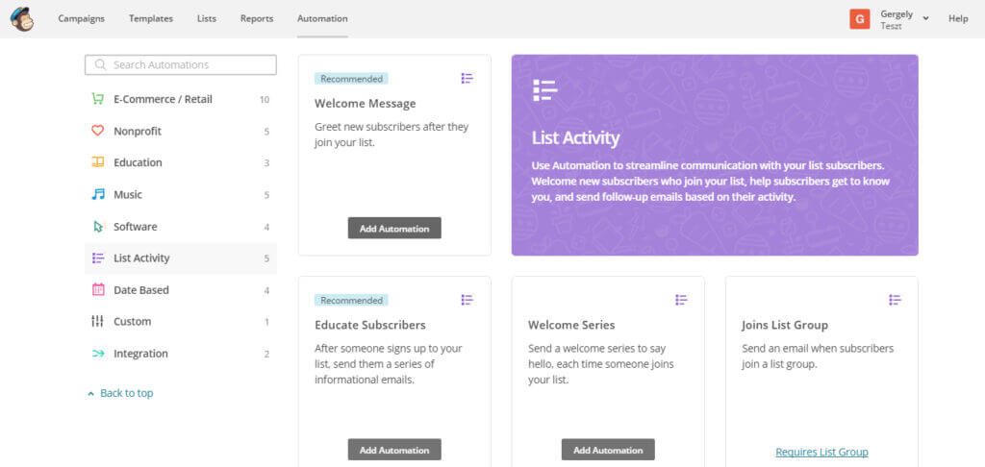Image resolution: width=985 pixels, height=467 pixels.
Task: Follow the Requires List Group link
Action: [x=821, y=452]
